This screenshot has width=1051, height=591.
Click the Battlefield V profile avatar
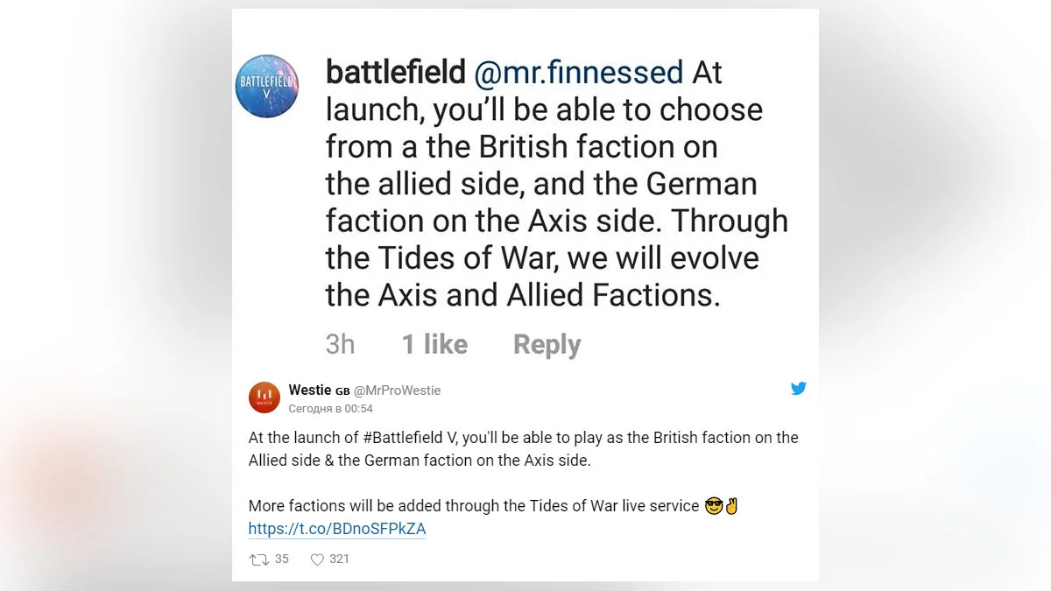click(267, 86)
